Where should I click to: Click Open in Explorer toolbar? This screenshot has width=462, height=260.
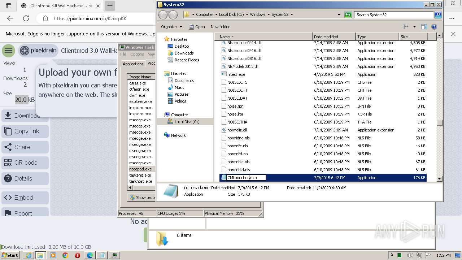(197, 27)
